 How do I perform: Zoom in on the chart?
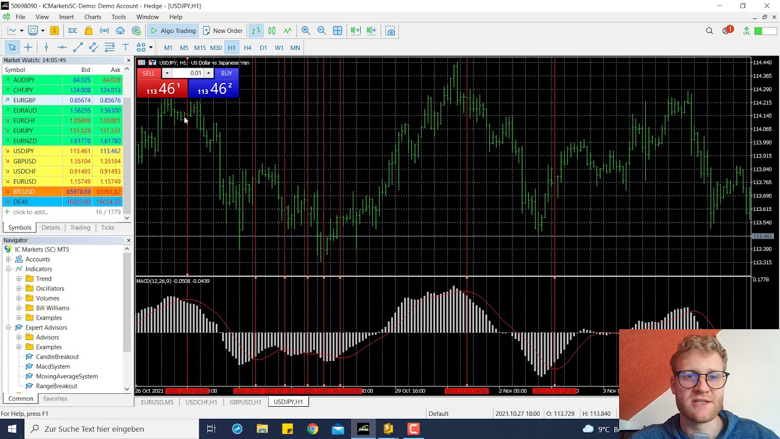[x=306, y=30]
